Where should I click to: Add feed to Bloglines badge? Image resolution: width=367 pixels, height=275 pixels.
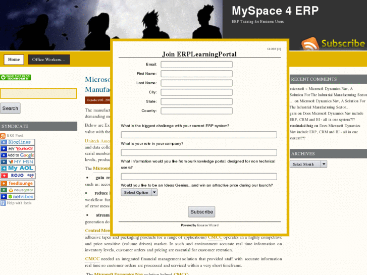click(18, 142)
